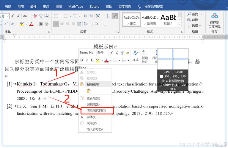Screen dimensions: 228x148
Task: Click the 选择 button in editing group
Action: point(194,26)
